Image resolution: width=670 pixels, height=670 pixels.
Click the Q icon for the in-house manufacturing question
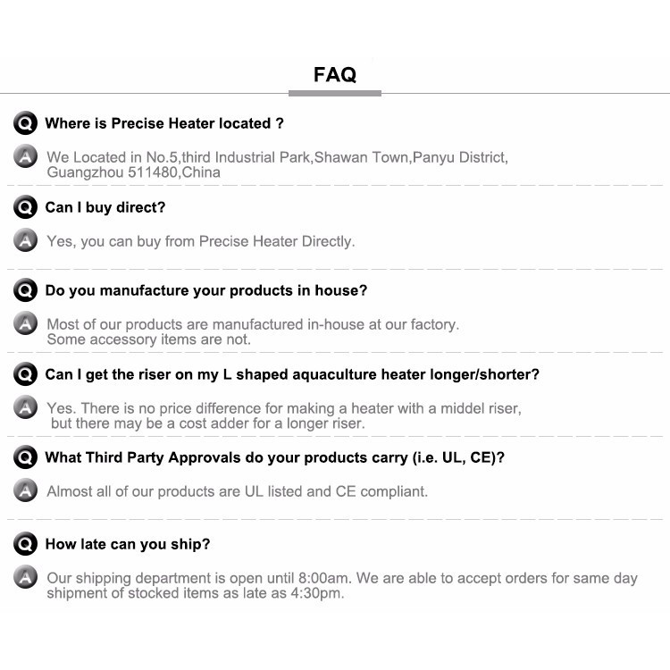(x=25, y=290)
